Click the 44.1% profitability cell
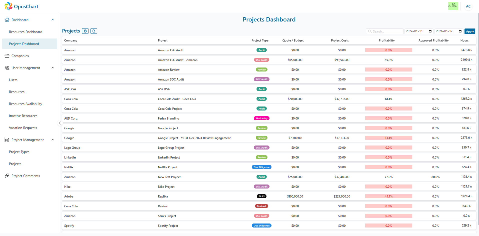Screen dimensions: 479x236 [x=389, y=196]
